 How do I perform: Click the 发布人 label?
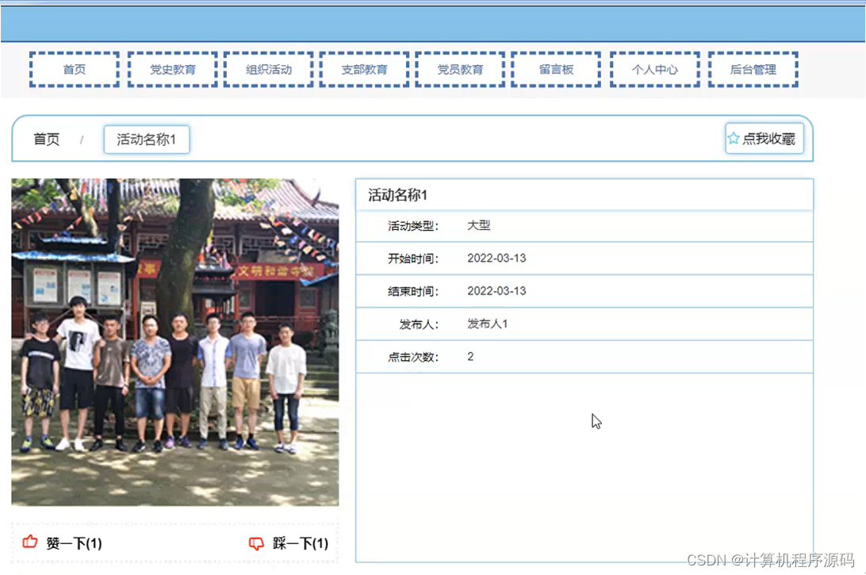[419, 324]
